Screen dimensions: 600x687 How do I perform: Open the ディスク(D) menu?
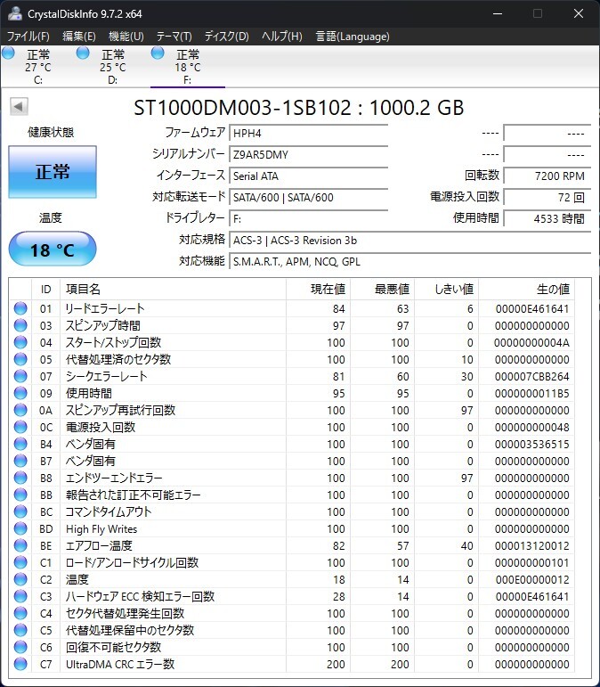[227, 37]
